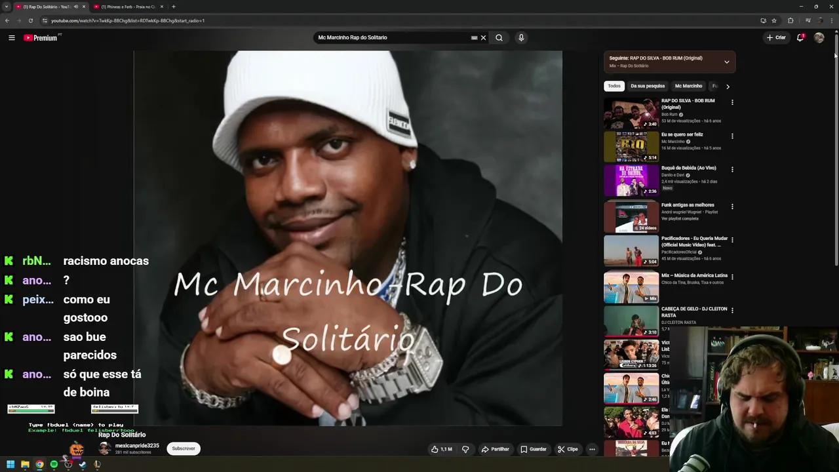
Task: Open Chrome profile avatar in toolbar
Action: click(x=821, y=20)
